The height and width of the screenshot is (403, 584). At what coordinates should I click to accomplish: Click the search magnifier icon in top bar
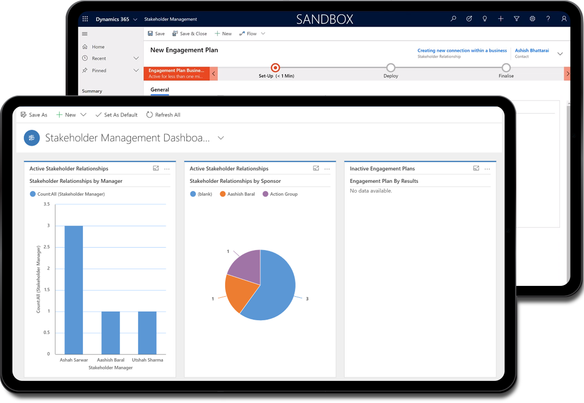(x=453, y=19)
